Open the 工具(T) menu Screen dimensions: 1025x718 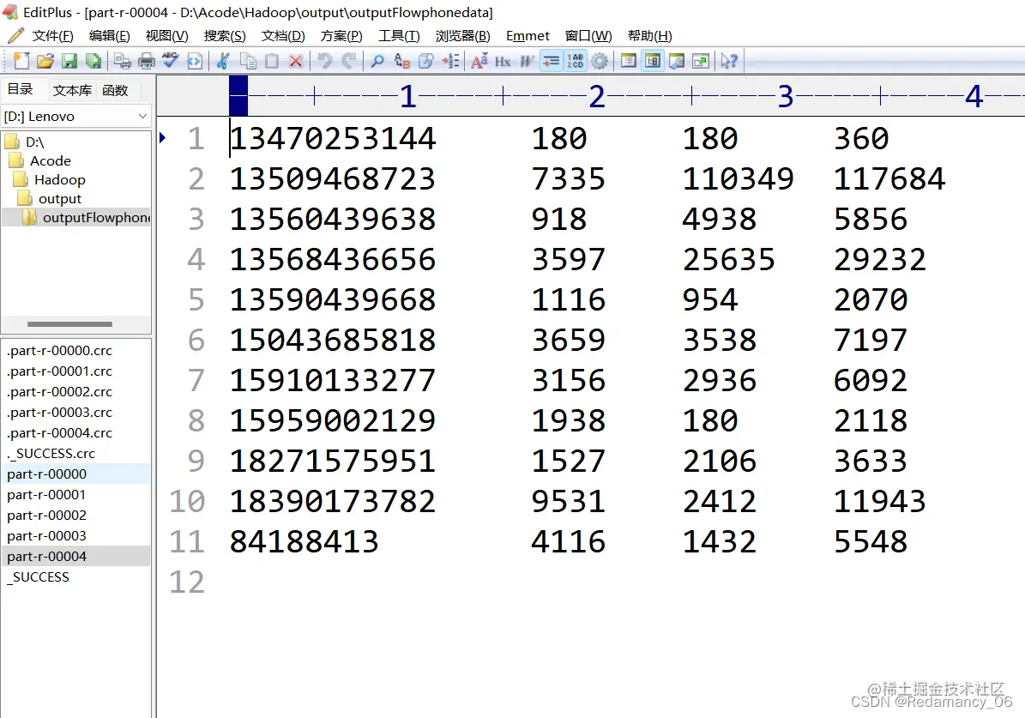pos(399,36)
